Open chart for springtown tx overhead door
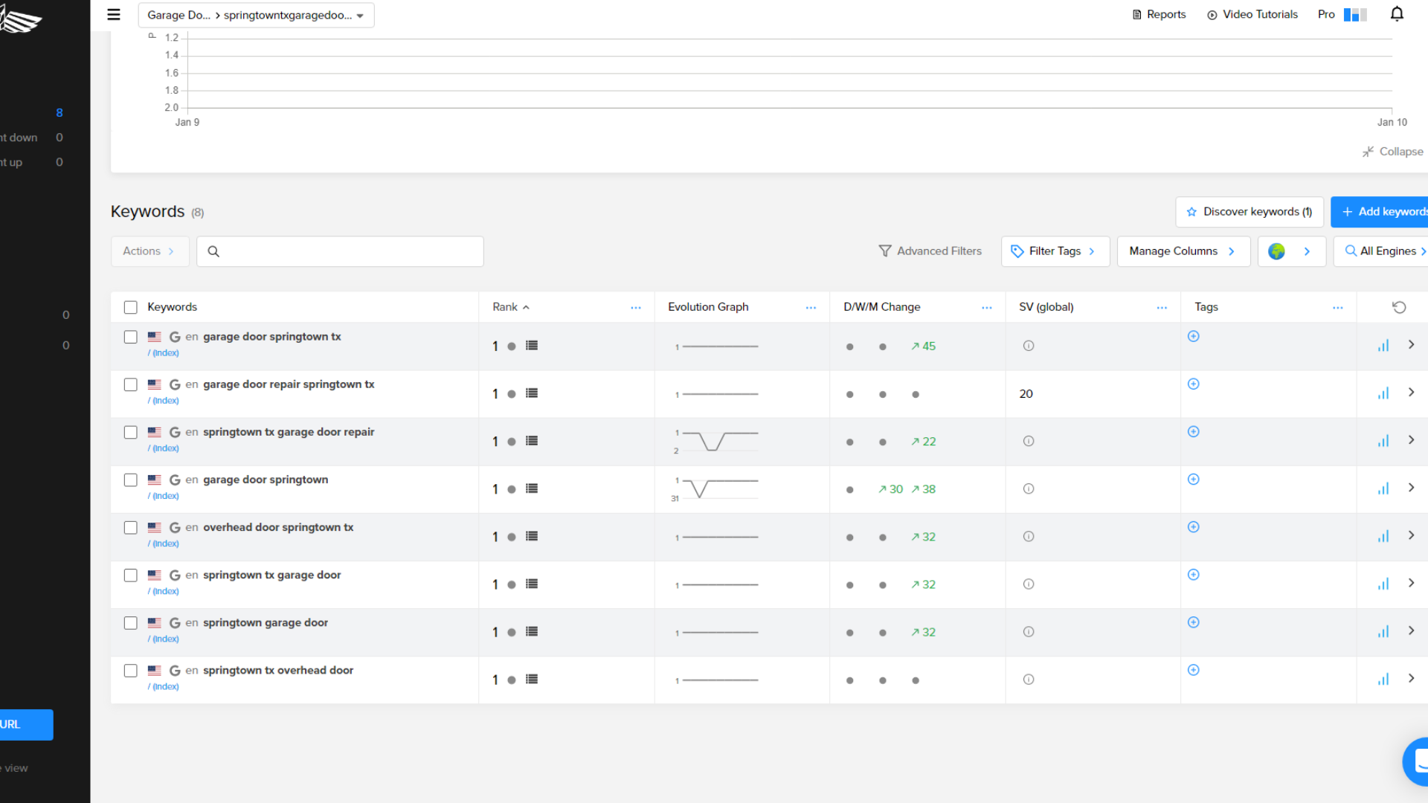 coord(1383,679)
